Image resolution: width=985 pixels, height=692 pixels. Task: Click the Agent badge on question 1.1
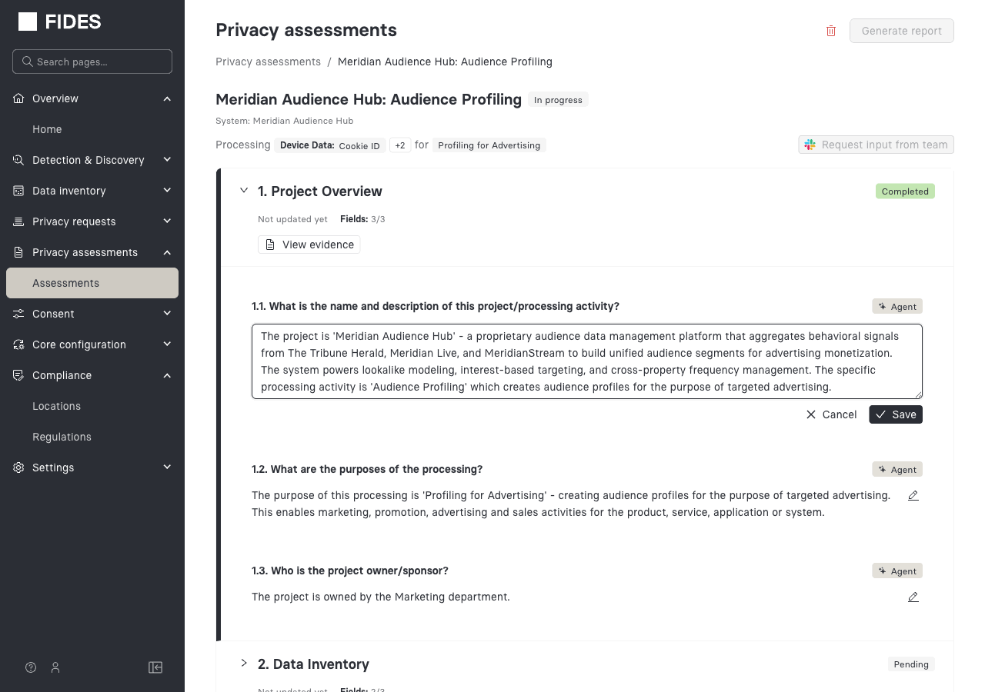(x=897, y=307)
